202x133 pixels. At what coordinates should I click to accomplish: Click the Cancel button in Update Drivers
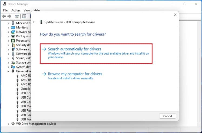coord(167,116)
